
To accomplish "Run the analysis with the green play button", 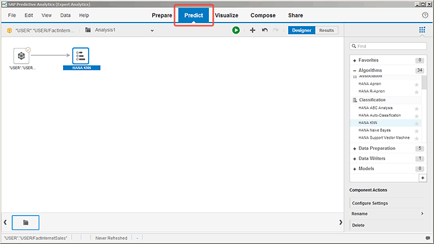I will [x=236, y=30].
